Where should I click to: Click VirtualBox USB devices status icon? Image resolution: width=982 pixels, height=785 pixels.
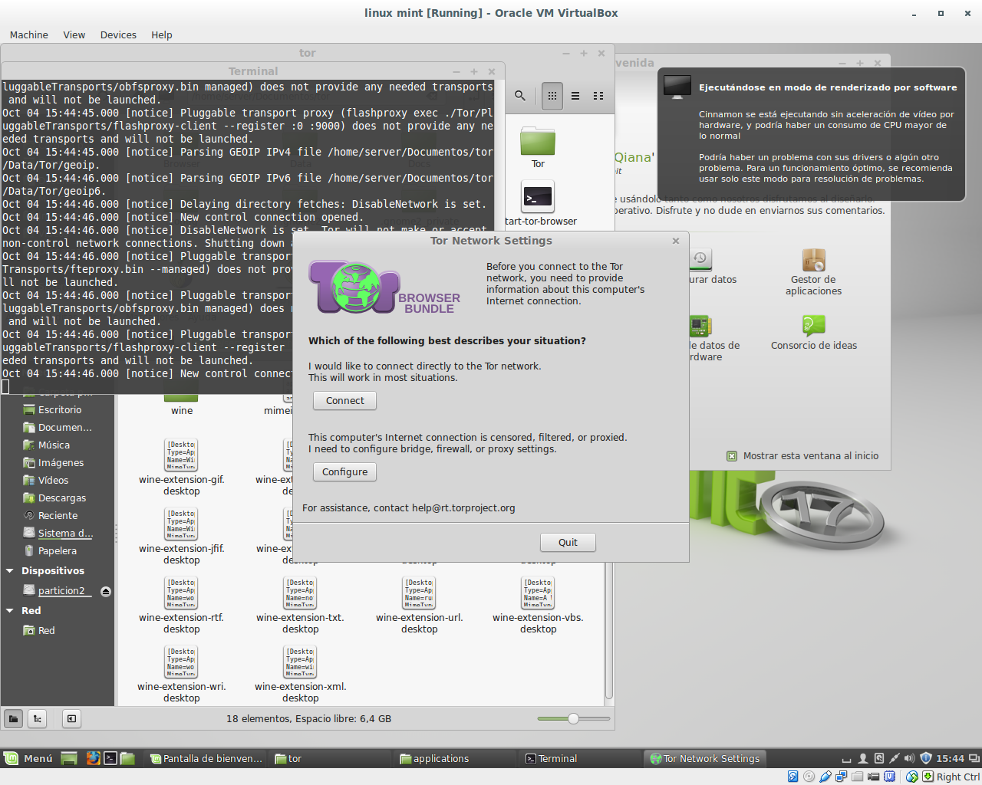825,777
